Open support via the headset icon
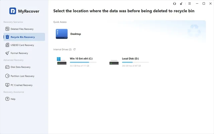Screen dimensions: 214x134 (x=175, y=4)
